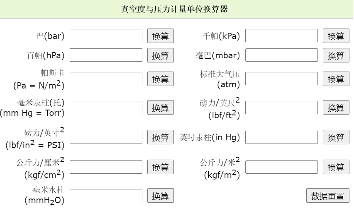Click the mbar input field
The width and height of the screenshot is (354, 213).
[281, 55]
